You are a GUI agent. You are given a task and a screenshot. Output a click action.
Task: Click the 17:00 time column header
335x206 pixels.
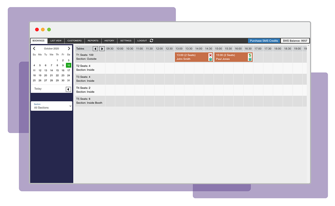point(258,49)
